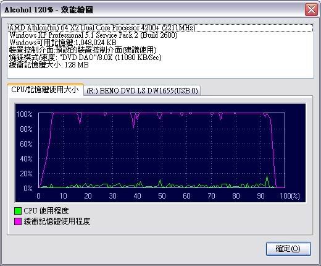This screenshot has height=266, width=321.
Task: Select the 裝置控制介面 info line
Action: pyautogui.click(x=83, y=50)
